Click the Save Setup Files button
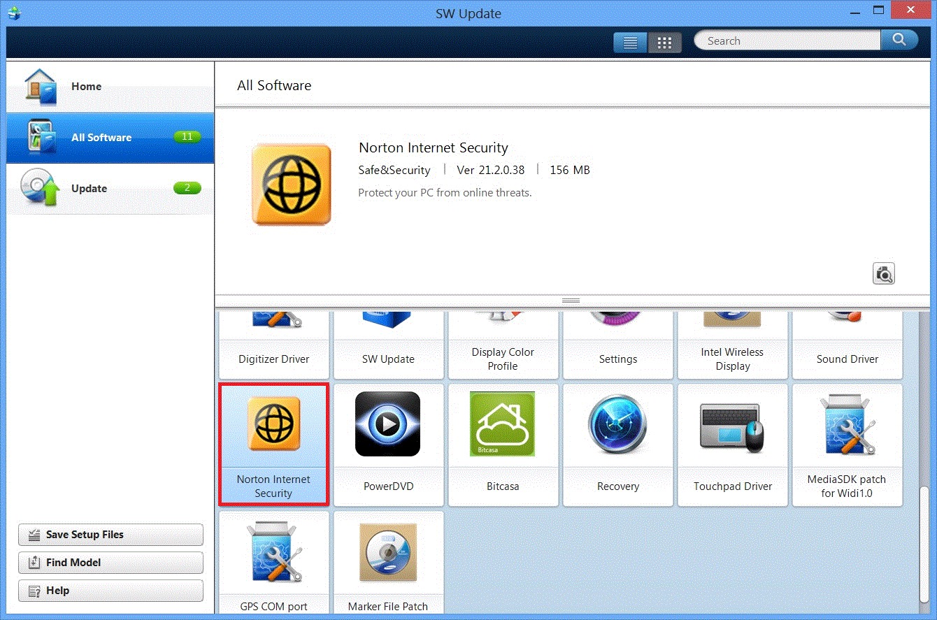The image size is (937, 620). pos(110,535)
